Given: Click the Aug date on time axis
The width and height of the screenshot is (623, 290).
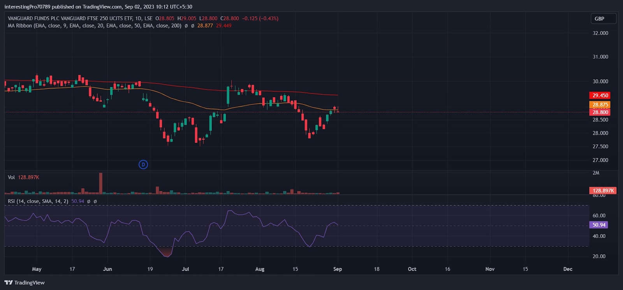Looking at the screenshot, I should (x=260, y=269).
